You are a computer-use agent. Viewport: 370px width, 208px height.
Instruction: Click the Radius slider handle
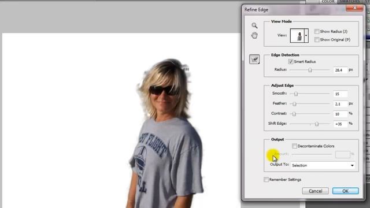(310, 70)
